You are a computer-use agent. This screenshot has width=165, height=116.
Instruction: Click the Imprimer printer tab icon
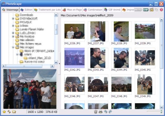click(124, 10)
